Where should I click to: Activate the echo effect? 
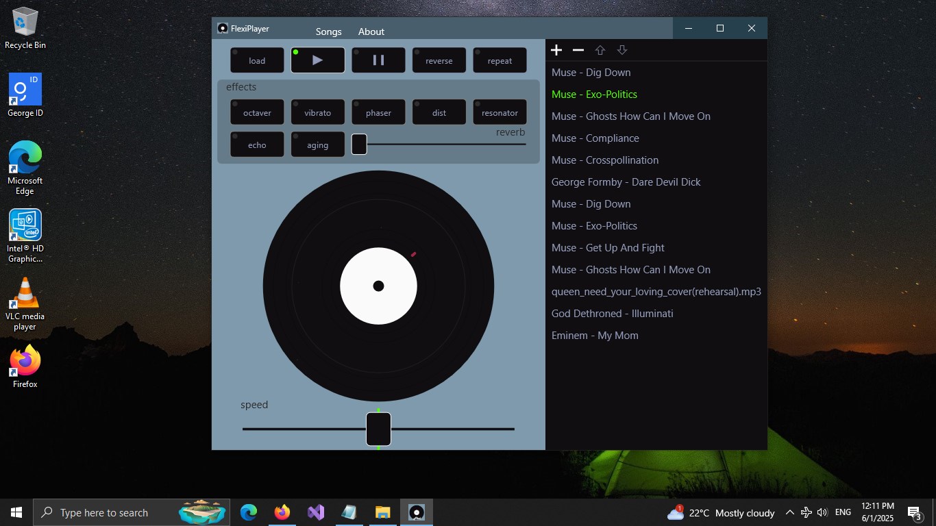coord(256,145)
